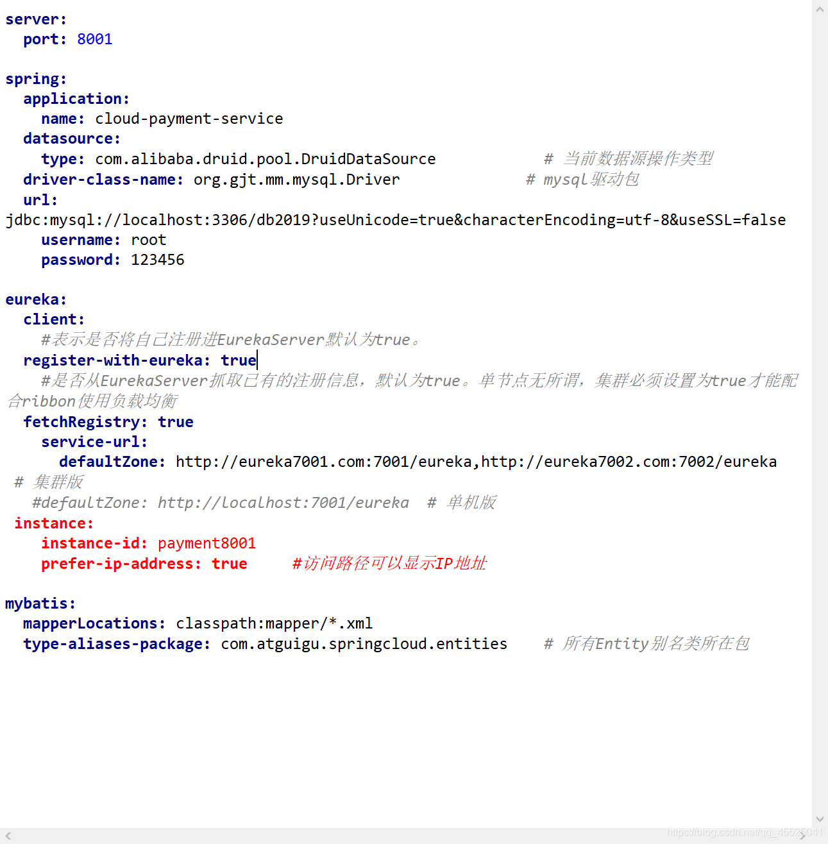Click the password value 123456
The width and height of the screenshot is (828, 844).
pyautogui.click(x=158, y=260)
